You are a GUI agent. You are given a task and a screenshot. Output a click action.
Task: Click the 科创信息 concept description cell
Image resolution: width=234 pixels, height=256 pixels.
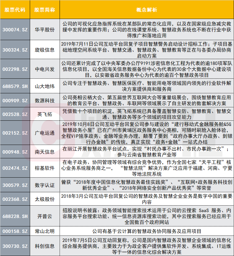coord(147,246)
